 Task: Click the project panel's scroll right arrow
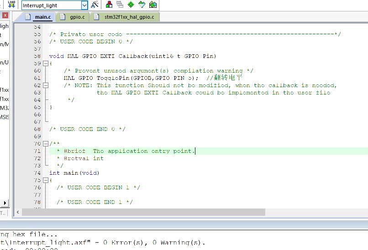pyautogui.click(x=5, y=203)
